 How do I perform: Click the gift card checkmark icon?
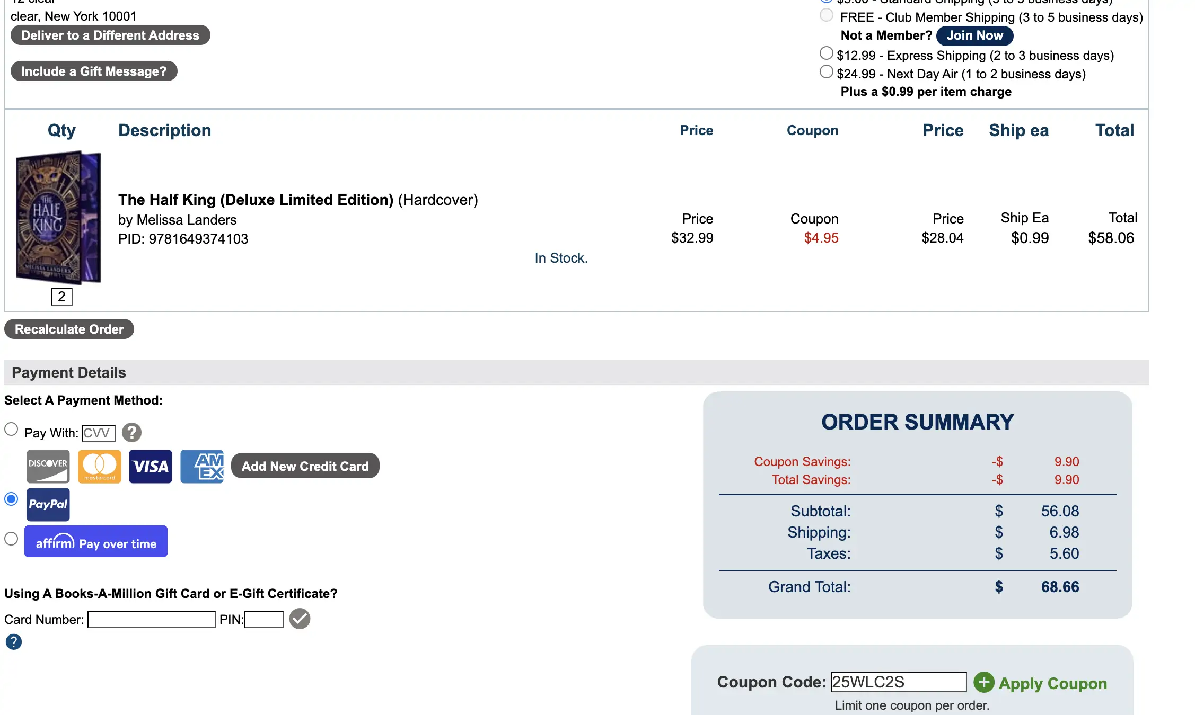pyautogui.click(x=300, y=619)
